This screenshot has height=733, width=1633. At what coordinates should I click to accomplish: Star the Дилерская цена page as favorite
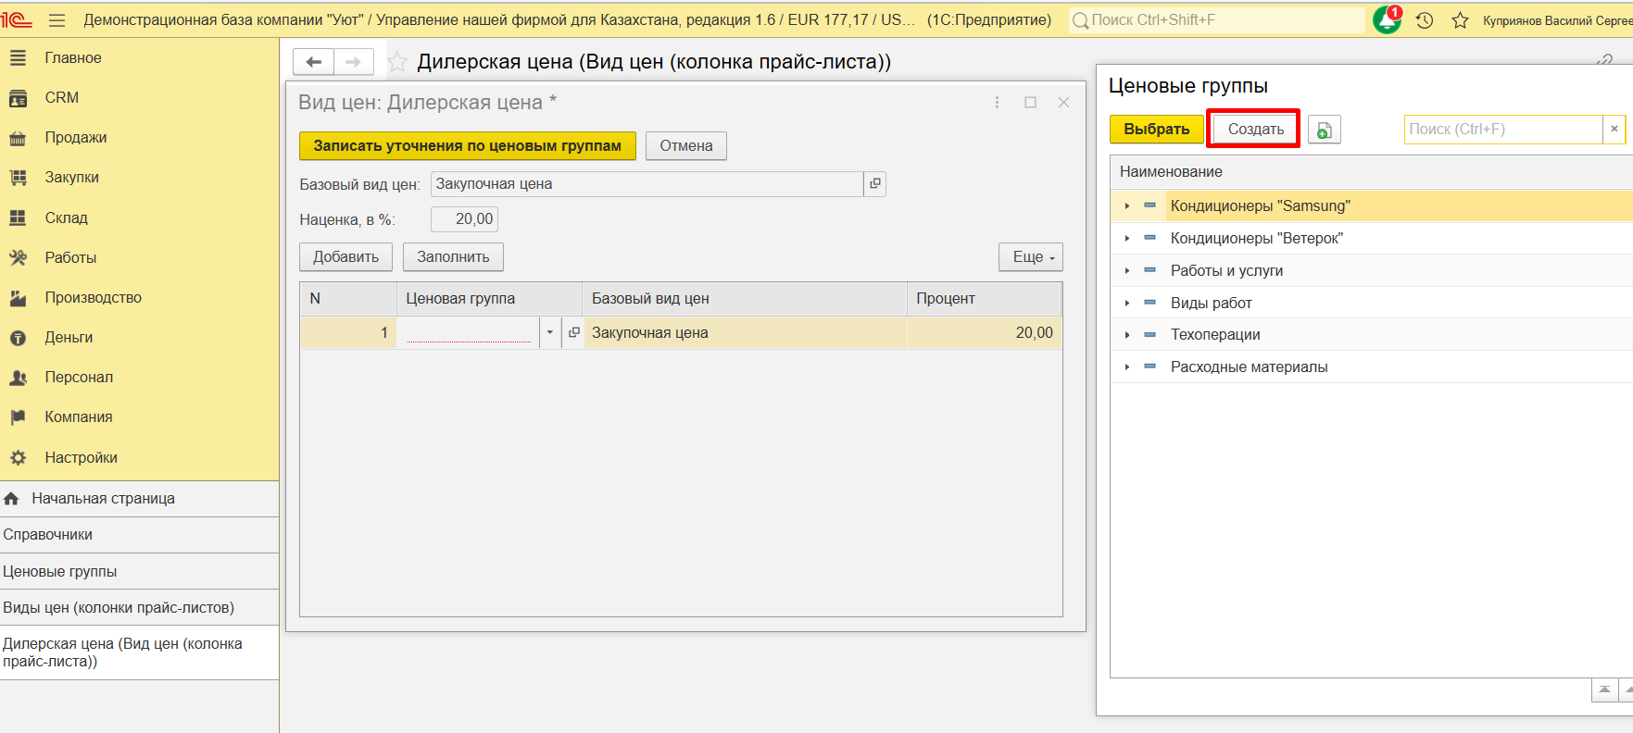coord(397,62)
